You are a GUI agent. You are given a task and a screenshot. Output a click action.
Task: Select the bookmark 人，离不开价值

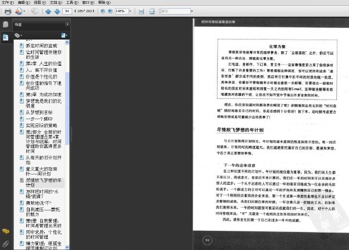click(x=41, y=70)
